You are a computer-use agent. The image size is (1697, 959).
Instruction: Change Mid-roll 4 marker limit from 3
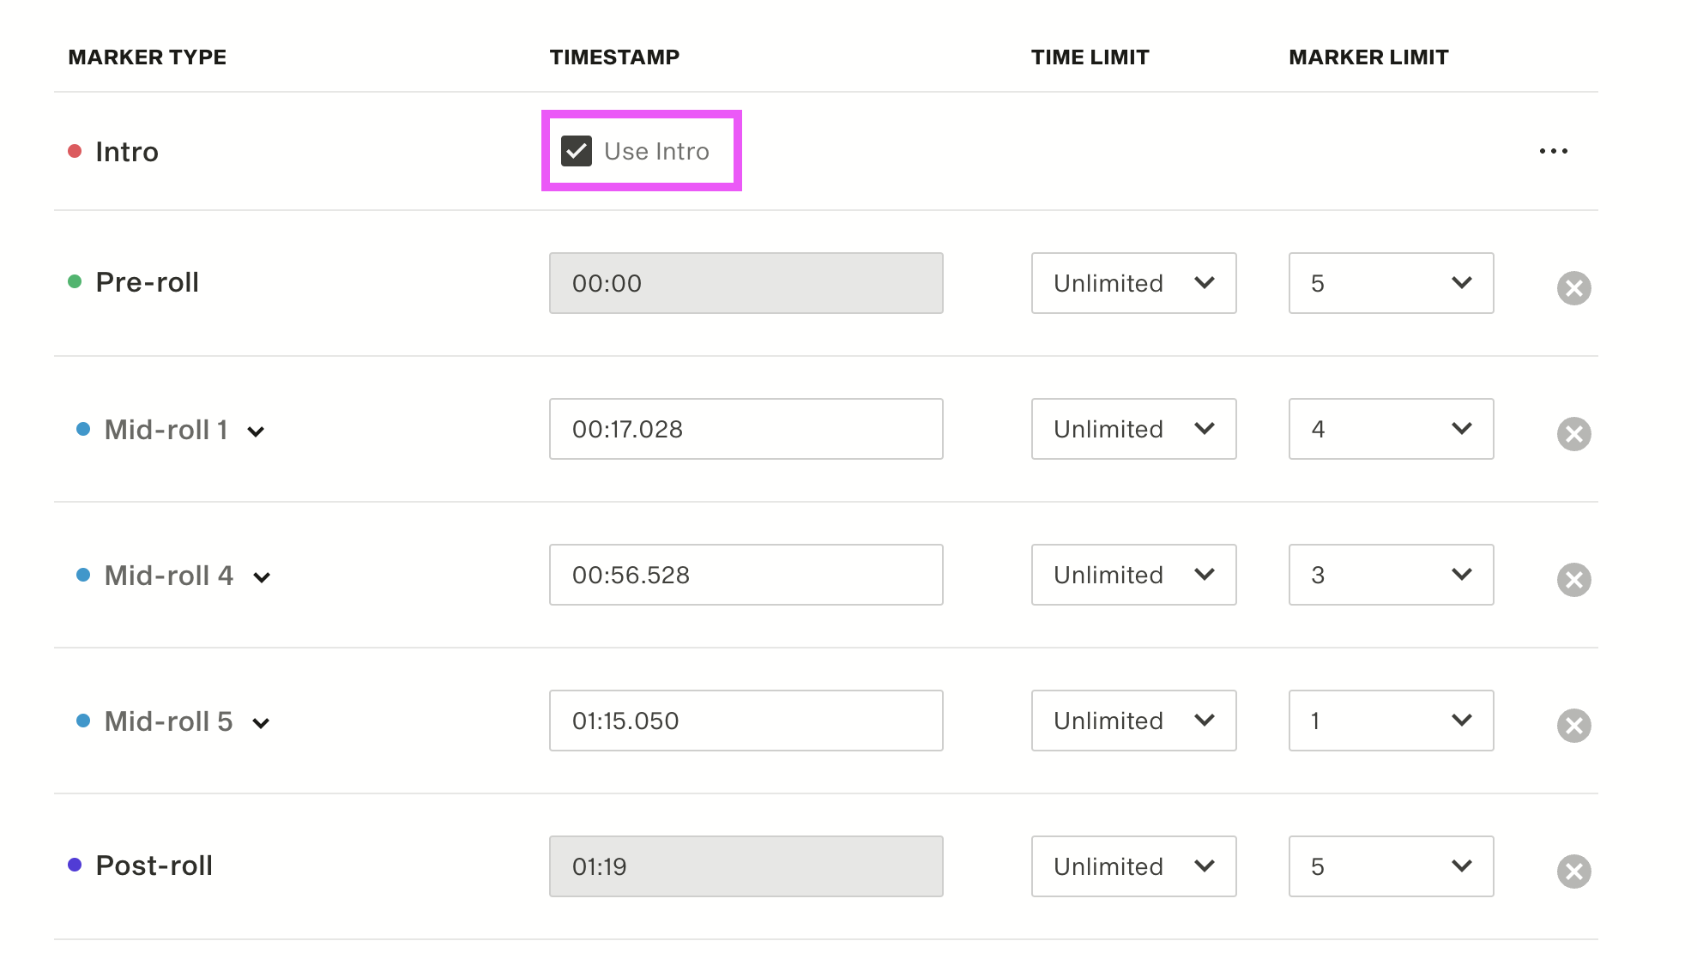tap(1391, 575)
